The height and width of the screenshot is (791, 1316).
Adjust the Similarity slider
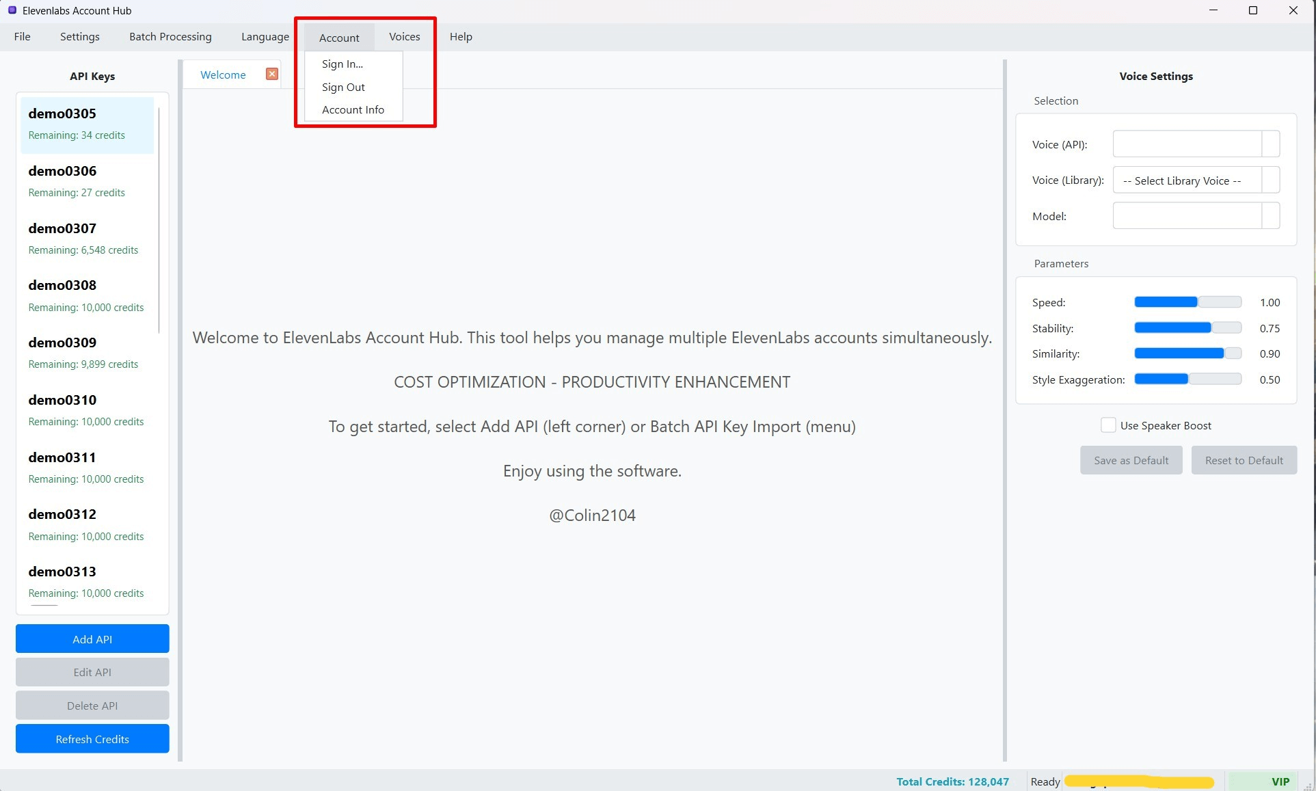pos(1188,353)
